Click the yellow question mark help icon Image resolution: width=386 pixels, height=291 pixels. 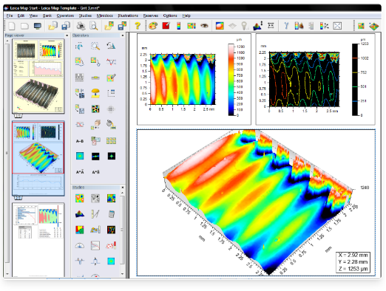(138, 26)
